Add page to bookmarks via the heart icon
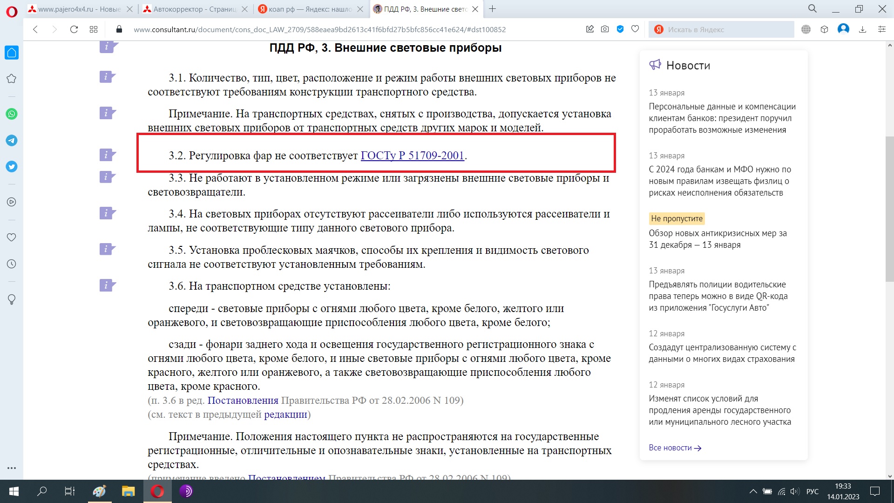 (635, 29)
